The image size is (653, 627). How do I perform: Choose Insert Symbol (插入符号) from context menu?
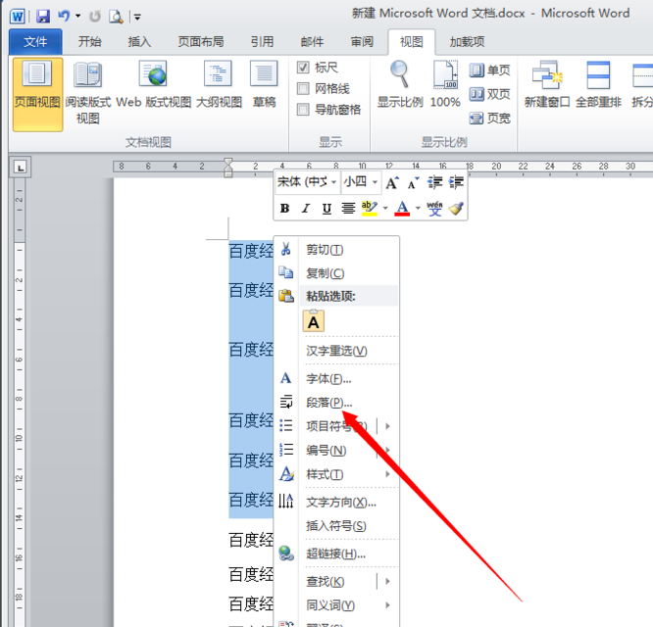coord(336,526)
